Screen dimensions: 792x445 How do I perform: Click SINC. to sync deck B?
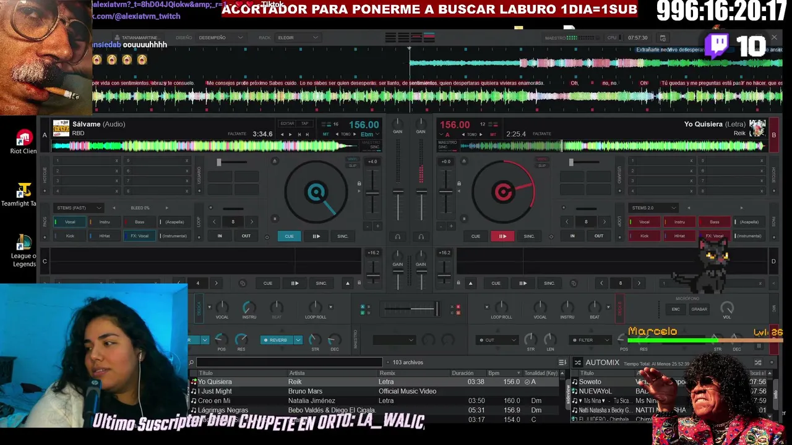coord(529,236)
